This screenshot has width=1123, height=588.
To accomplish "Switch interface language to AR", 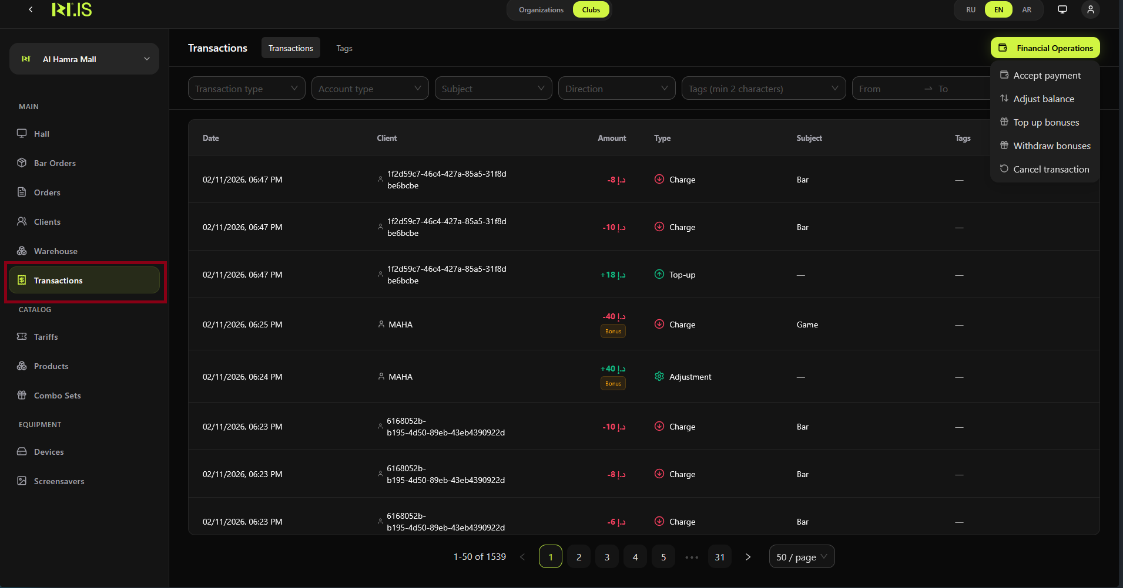I will click(1027, 9).
